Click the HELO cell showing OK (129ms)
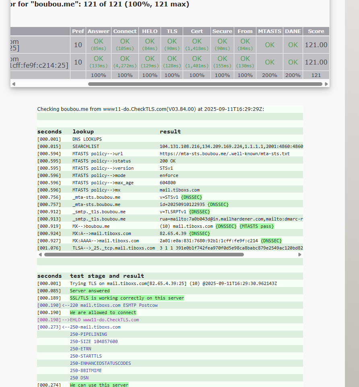 [150, 62]
